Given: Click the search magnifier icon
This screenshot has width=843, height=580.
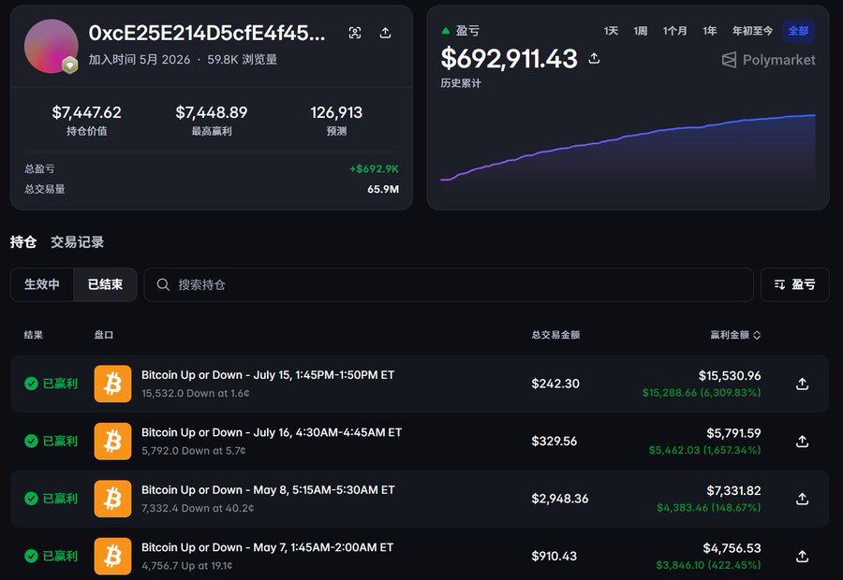Looking at the screenshot, I should [x=163, y=284].
